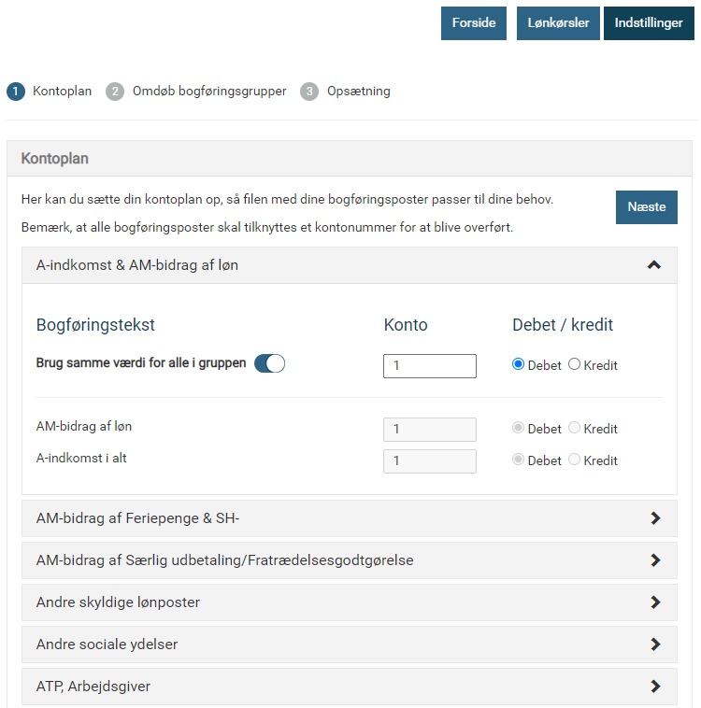Image resolution: width=701 pixels, height=708 pixels.
Task: Collapse the A-indkomst & AM-bidrag af løn section
Action: click(654, 265)
